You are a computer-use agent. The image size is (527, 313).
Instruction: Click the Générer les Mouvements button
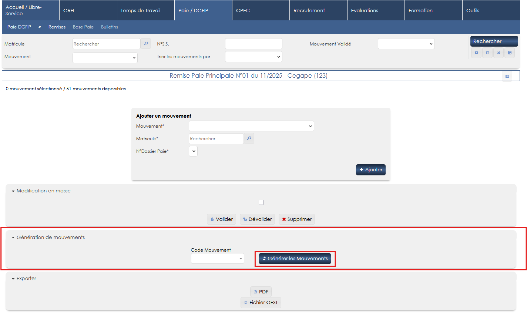(x=295, y=258)
